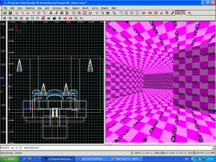Open the Selection menu
Screen dimensions: 216x162
coord(30,8)
